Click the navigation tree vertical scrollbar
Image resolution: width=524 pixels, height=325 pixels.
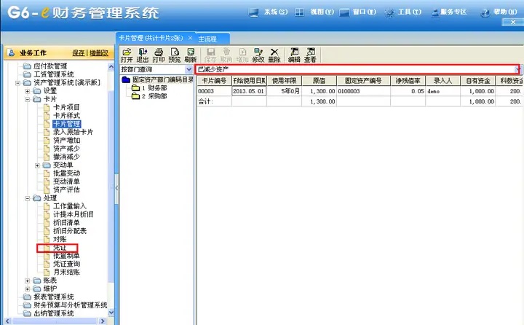(111, 187)
